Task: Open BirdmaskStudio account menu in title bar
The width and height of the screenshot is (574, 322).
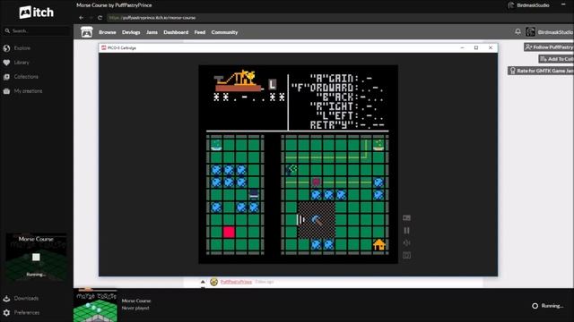Action: pyautogui.click(x=528, y=5)
